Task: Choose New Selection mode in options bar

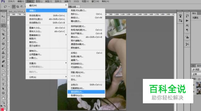Action: click(14, 6)
